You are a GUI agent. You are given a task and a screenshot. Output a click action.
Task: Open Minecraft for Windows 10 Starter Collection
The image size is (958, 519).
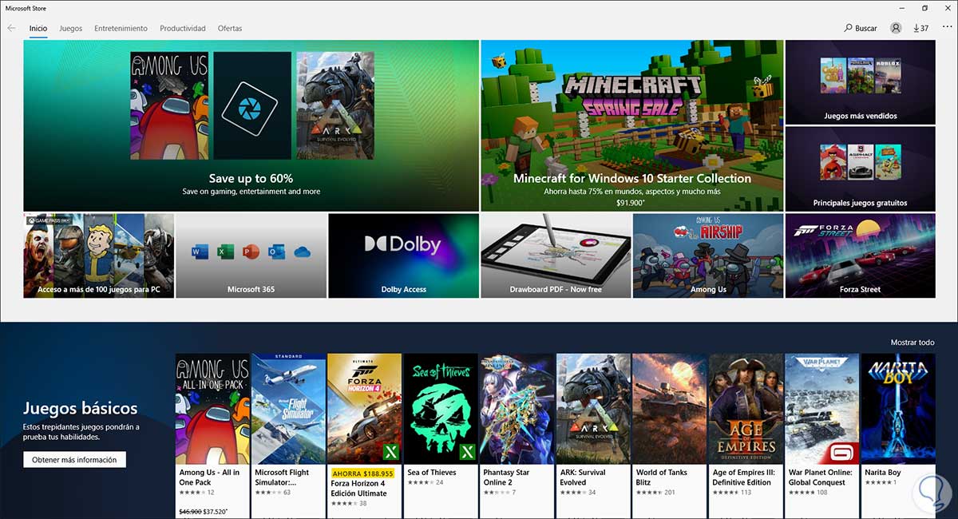631,125
